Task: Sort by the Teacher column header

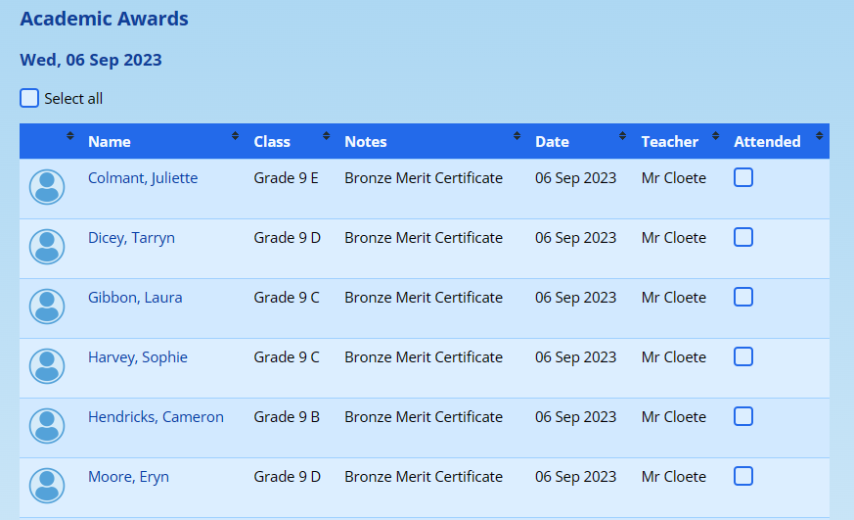Action: coord(669,141)
